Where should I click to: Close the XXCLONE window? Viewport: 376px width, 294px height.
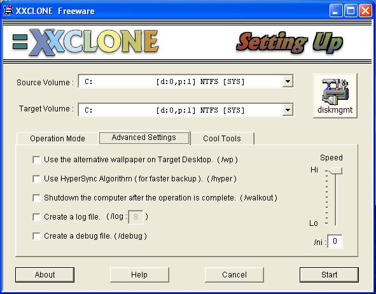coord(365,11)
